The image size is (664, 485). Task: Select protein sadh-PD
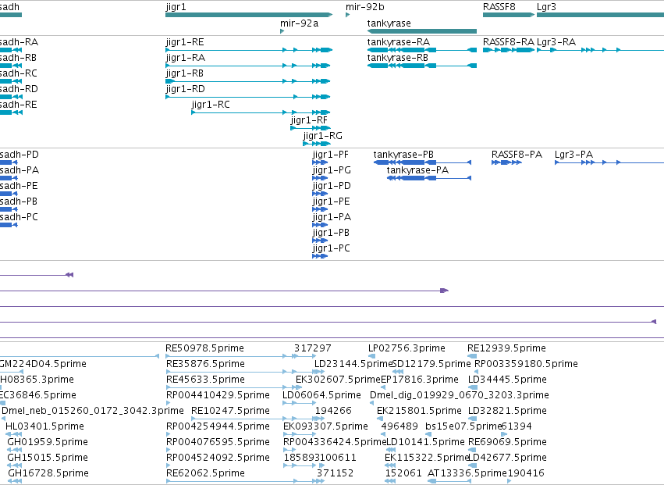tap(9, 162)
